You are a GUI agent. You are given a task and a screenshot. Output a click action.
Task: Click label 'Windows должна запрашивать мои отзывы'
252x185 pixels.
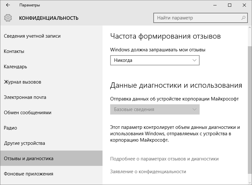158,50
